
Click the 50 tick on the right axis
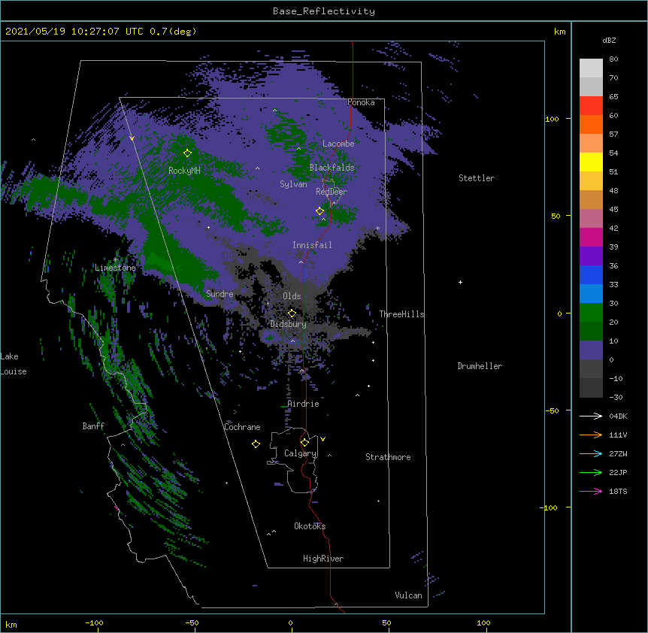tap(556, 216)
